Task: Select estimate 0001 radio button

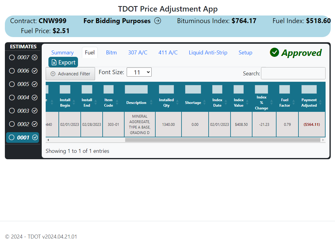Action: click(12, 138)
